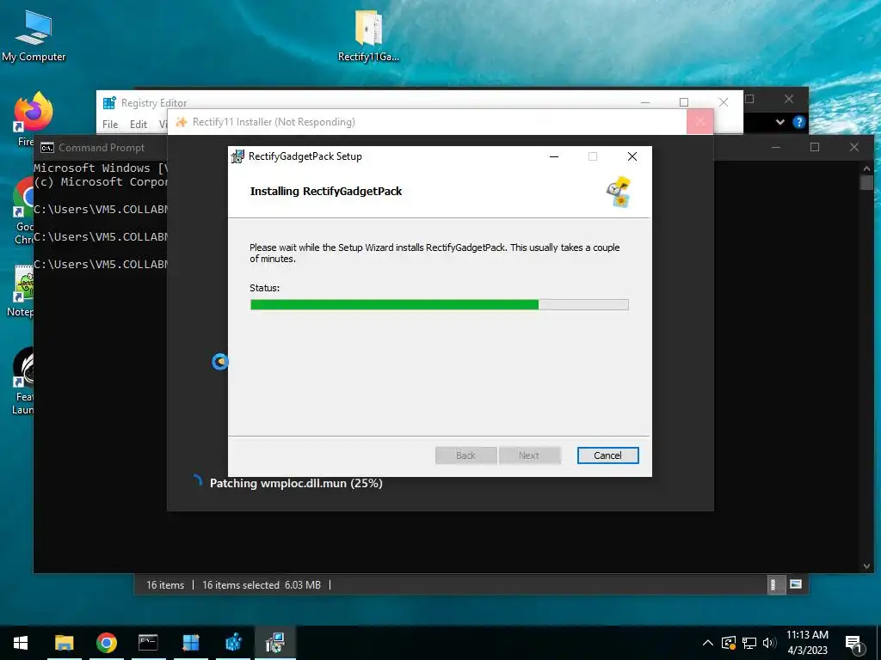Maximize the Registry Editor window
This screenshot has height=660, width=881.
pyautogui.click(x=684, y=102)
